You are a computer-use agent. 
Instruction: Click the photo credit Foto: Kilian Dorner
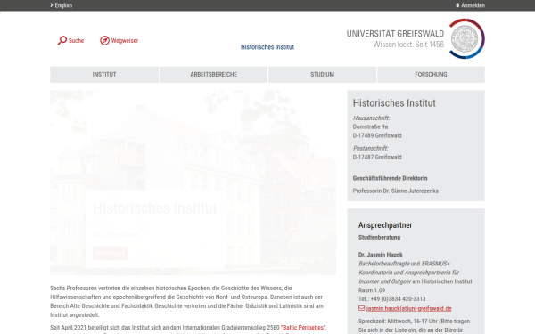116,234
